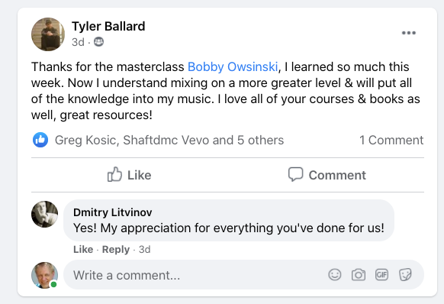This screenshot has width=444, height=304.
Task: Click Dmitry Litvinov's avatar photo
Action: (x=44, y=215)
